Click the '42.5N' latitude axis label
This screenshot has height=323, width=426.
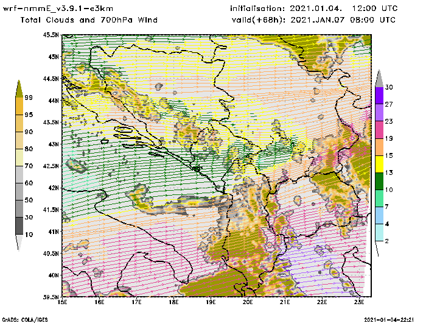[x=51, y=166]
